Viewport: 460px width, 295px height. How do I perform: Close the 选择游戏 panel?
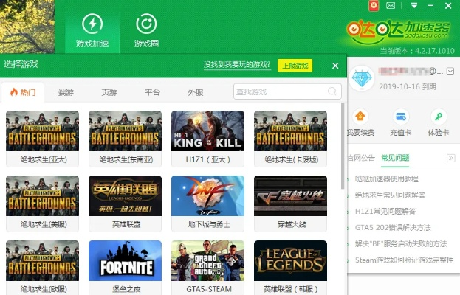(335, 66)
